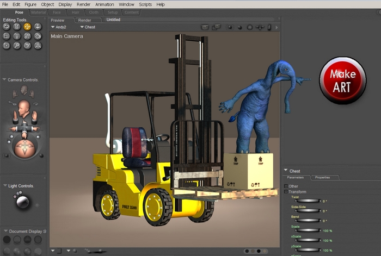This screenshot has height=256, width=381.
Task: Switch to the Properties tab
Action: tap(323, 178)
